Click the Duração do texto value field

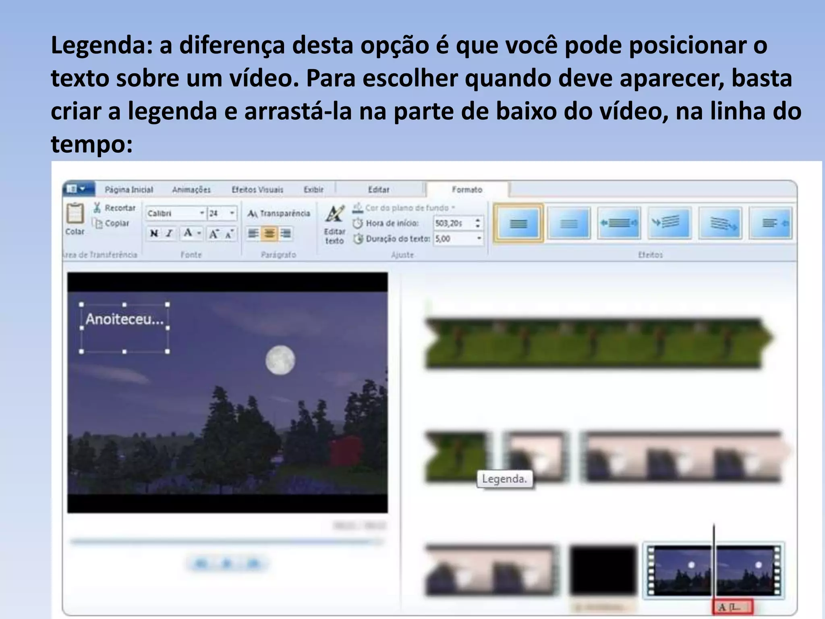click(x=454, y=239)
